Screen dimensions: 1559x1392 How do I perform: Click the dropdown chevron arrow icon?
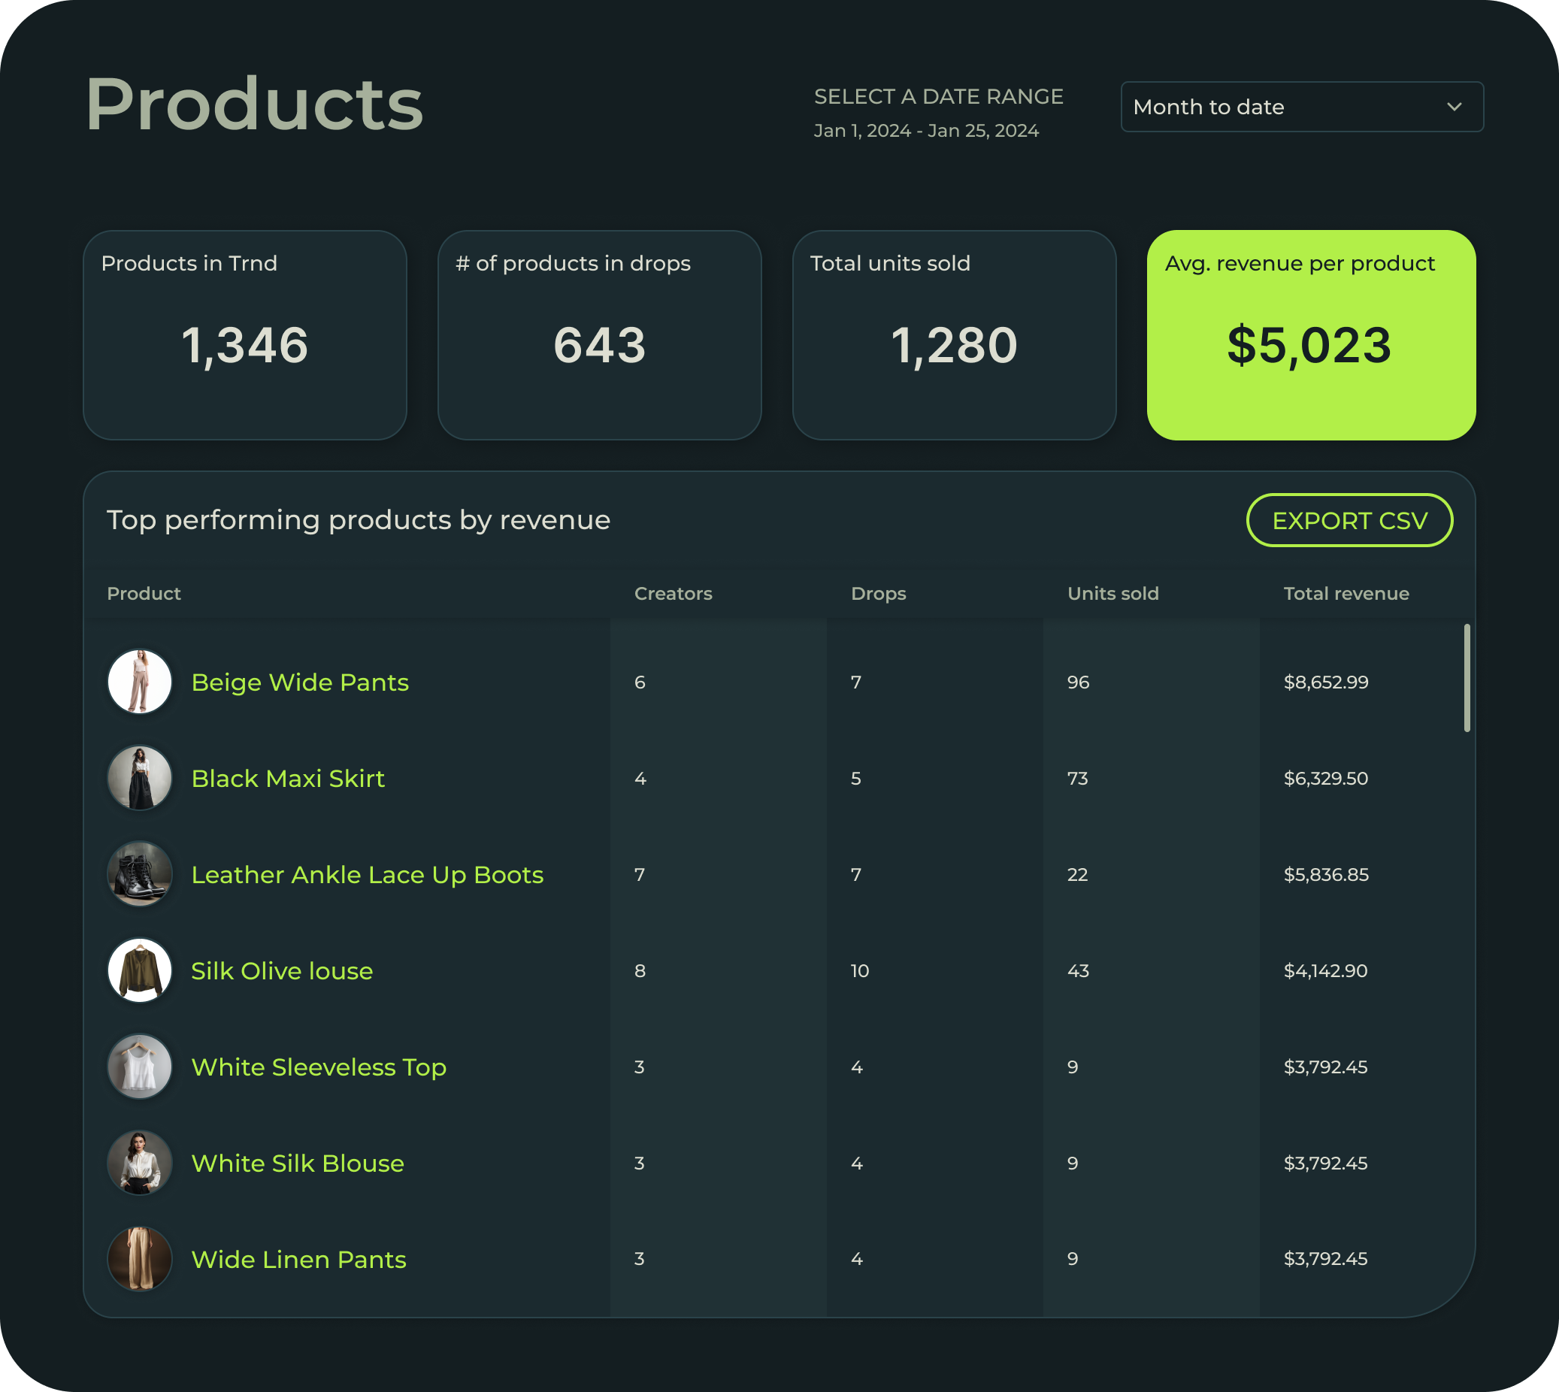tap(1455, 106)
